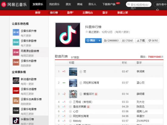Screen dimensions: 167x125
Task: Open the comments button (678)
Action: click(153, 41)
